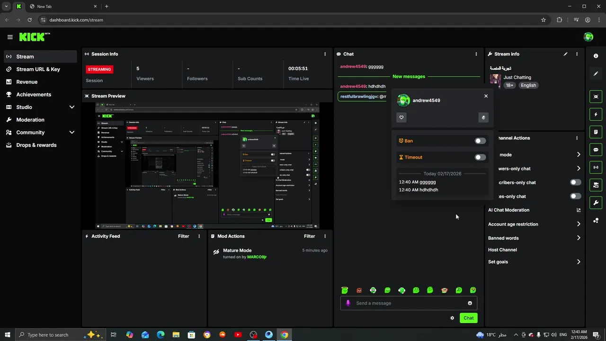
Task: Click andrew4549 username on hdhdhdh message
Action: pyautogui.click(x=353, y=86)
